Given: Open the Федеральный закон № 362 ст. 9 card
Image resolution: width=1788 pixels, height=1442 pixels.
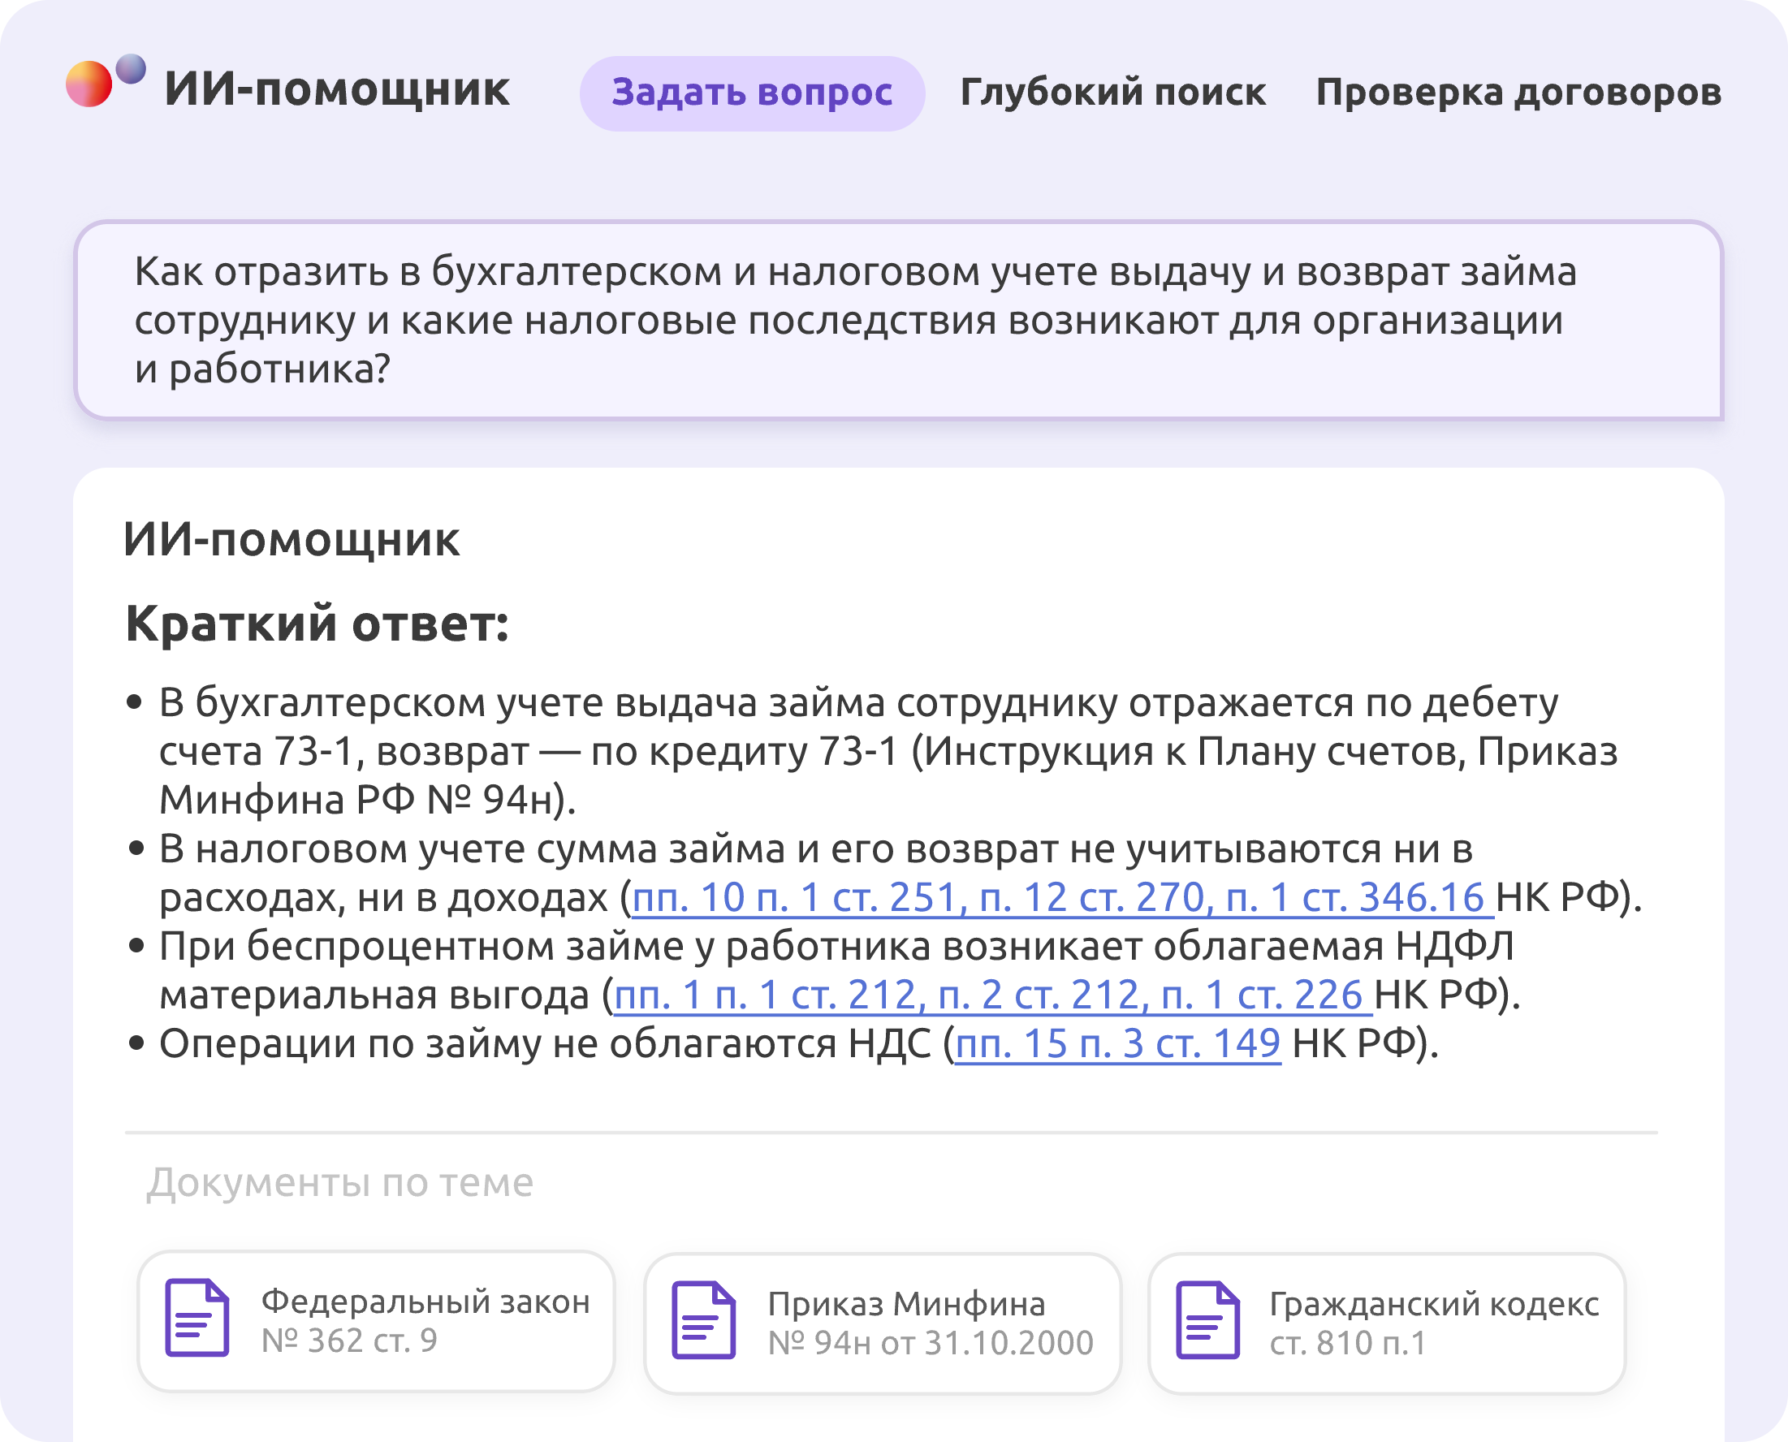Looking at the screenshot, I should click(375, 1321).
